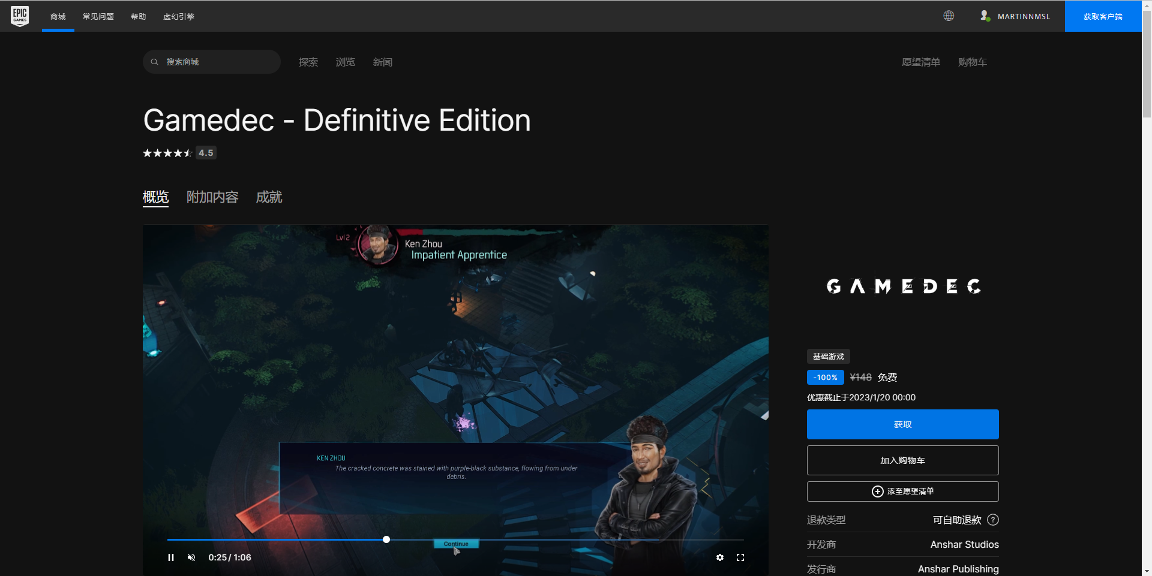Click the Anshar Studios developer name

click(965, 544)
